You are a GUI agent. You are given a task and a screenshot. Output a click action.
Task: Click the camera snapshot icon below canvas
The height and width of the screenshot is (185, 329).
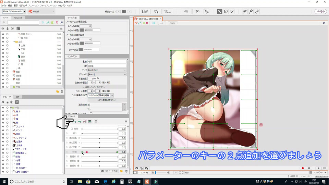(137, 168)
